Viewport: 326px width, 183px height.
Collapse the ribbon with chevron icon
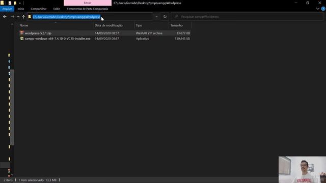point(318,9)
